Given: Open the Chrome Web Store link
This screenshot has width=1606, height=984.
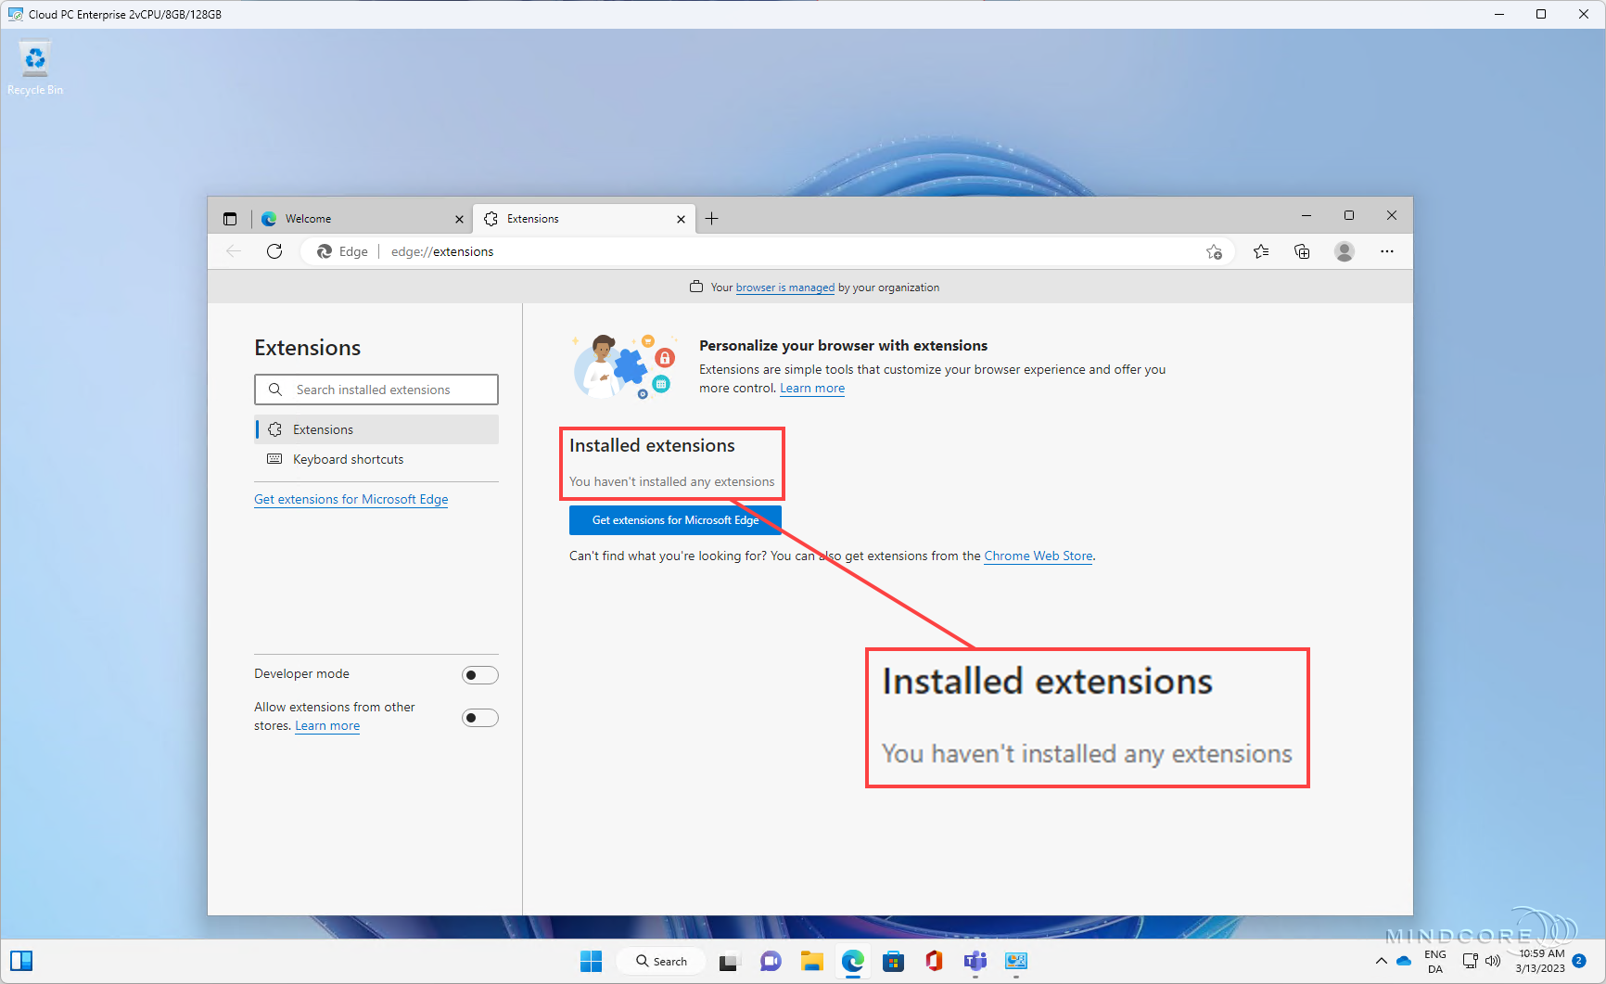Looking at the screenshot, I should [x=1038, y=556].
